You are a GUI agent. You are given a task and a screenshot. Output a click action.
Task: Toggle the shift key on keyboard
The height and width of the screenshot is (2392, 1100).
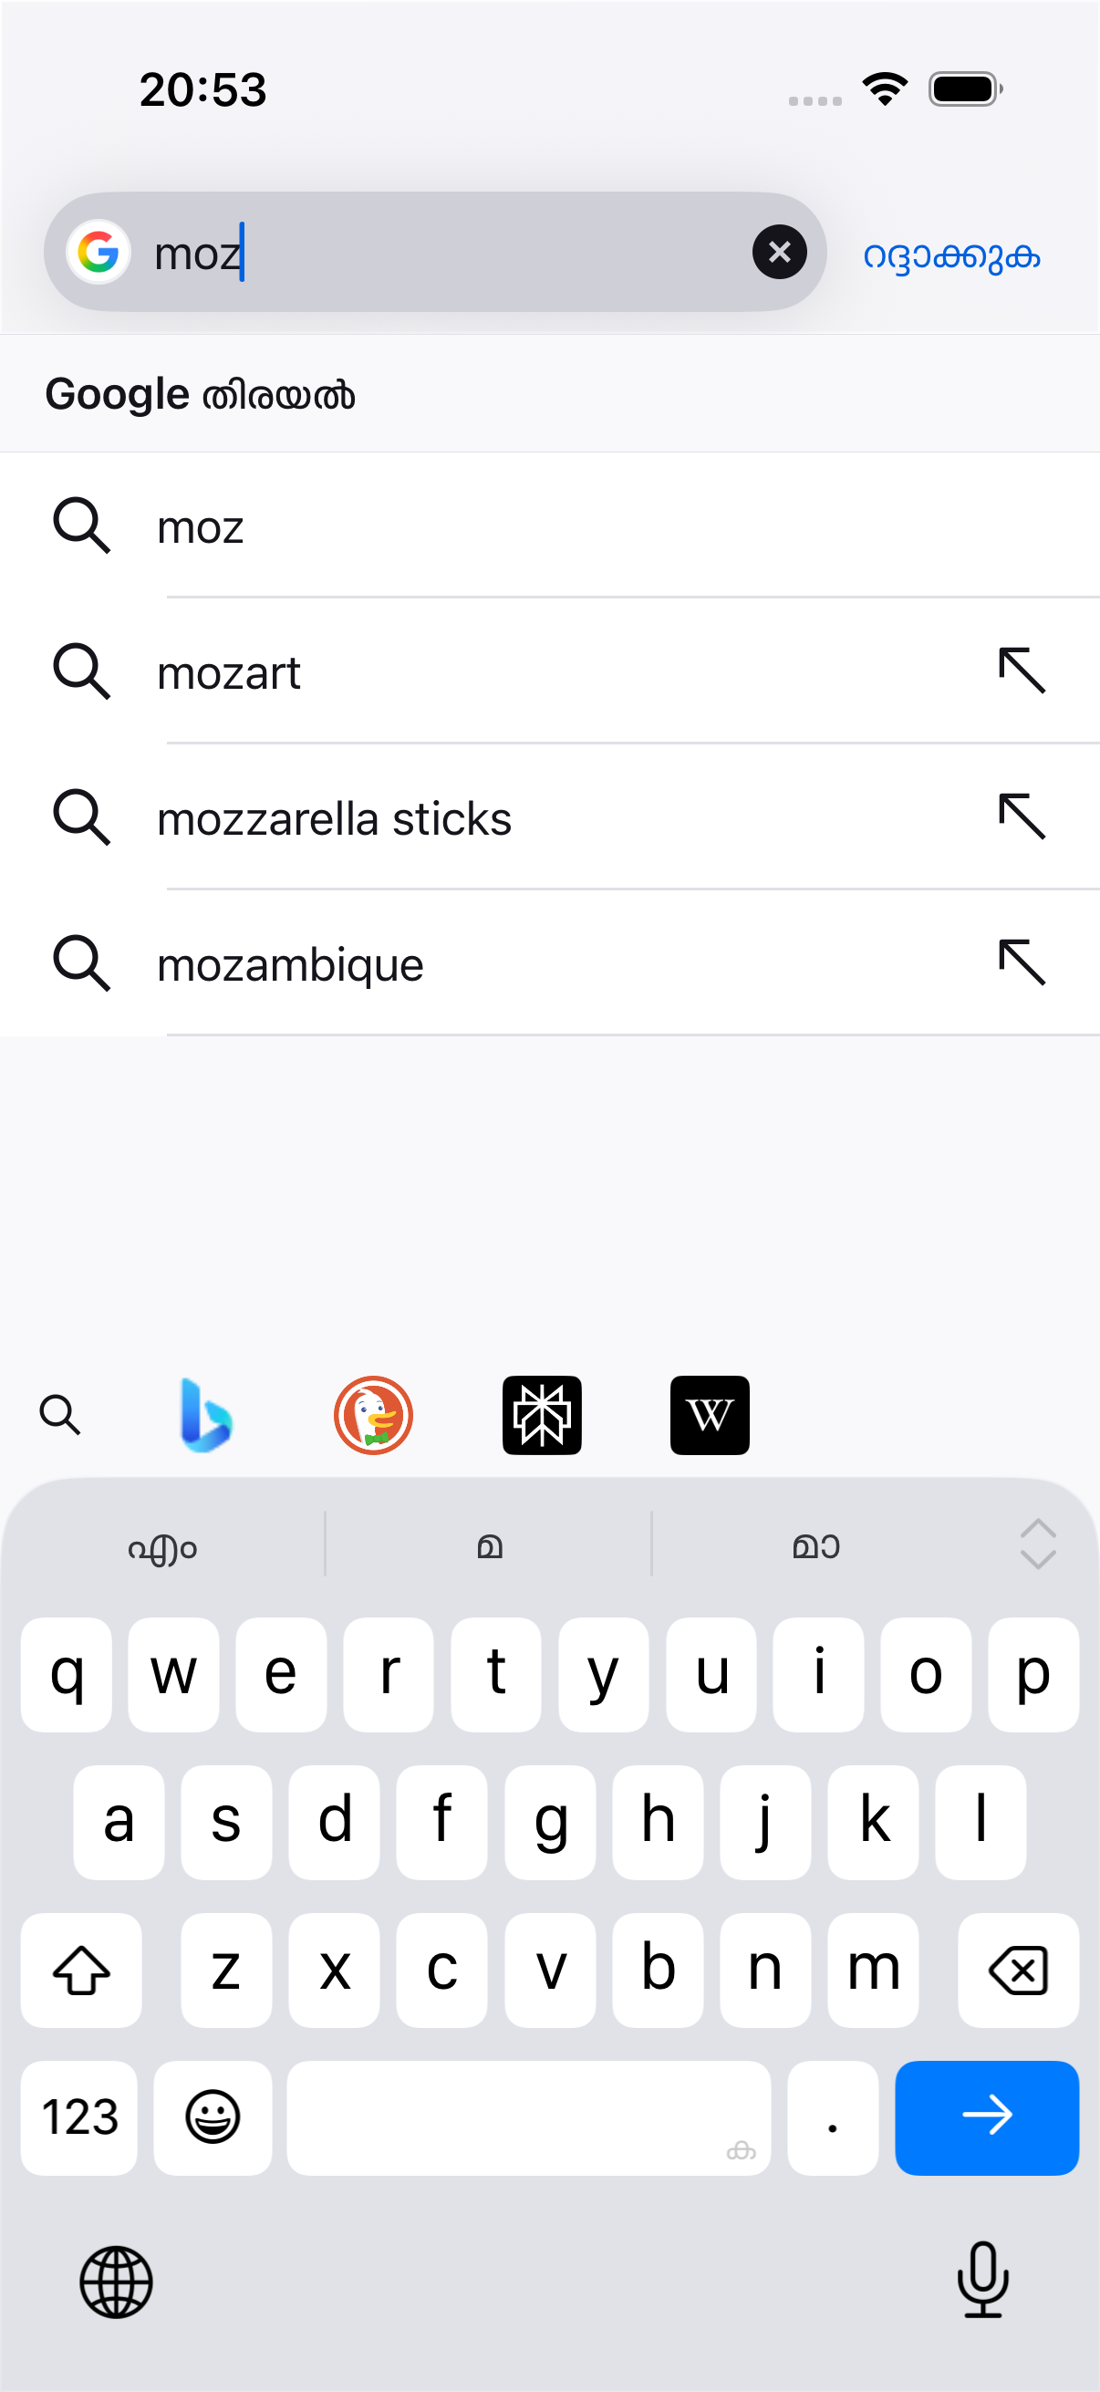tap(82, 1970)
